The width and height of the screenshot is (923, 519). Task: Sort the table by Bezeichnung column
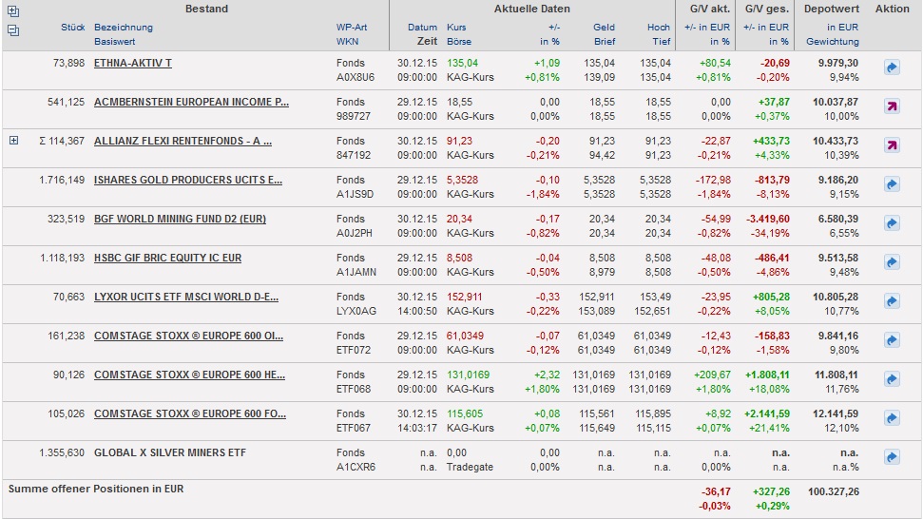click(124, 28)
